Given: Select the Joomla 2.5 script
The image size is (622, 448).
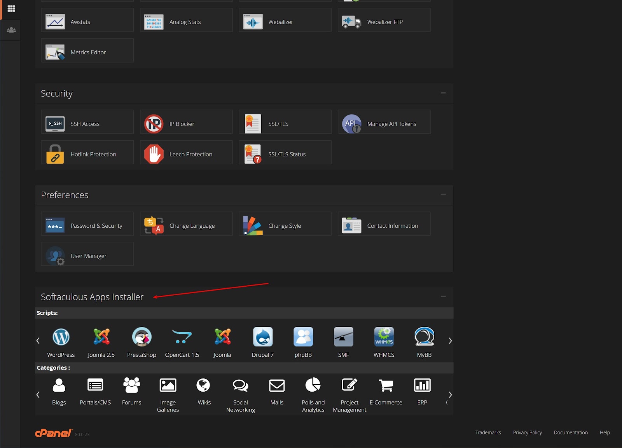Looking at the screenshot, I should (101, 342).
